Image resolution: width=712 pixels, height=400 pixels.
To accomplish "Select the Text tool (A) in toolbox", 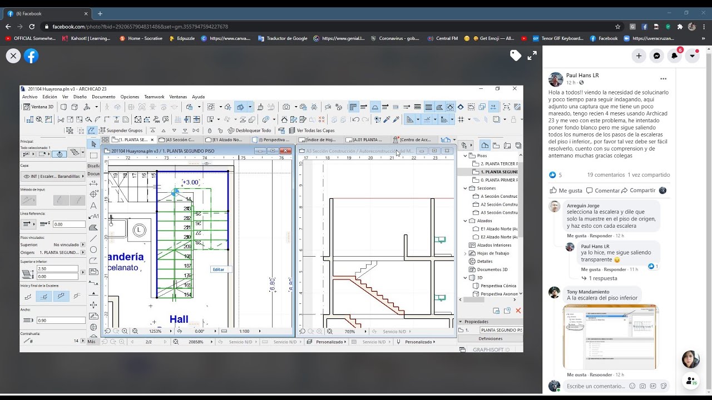I will [x=93, y=205].
